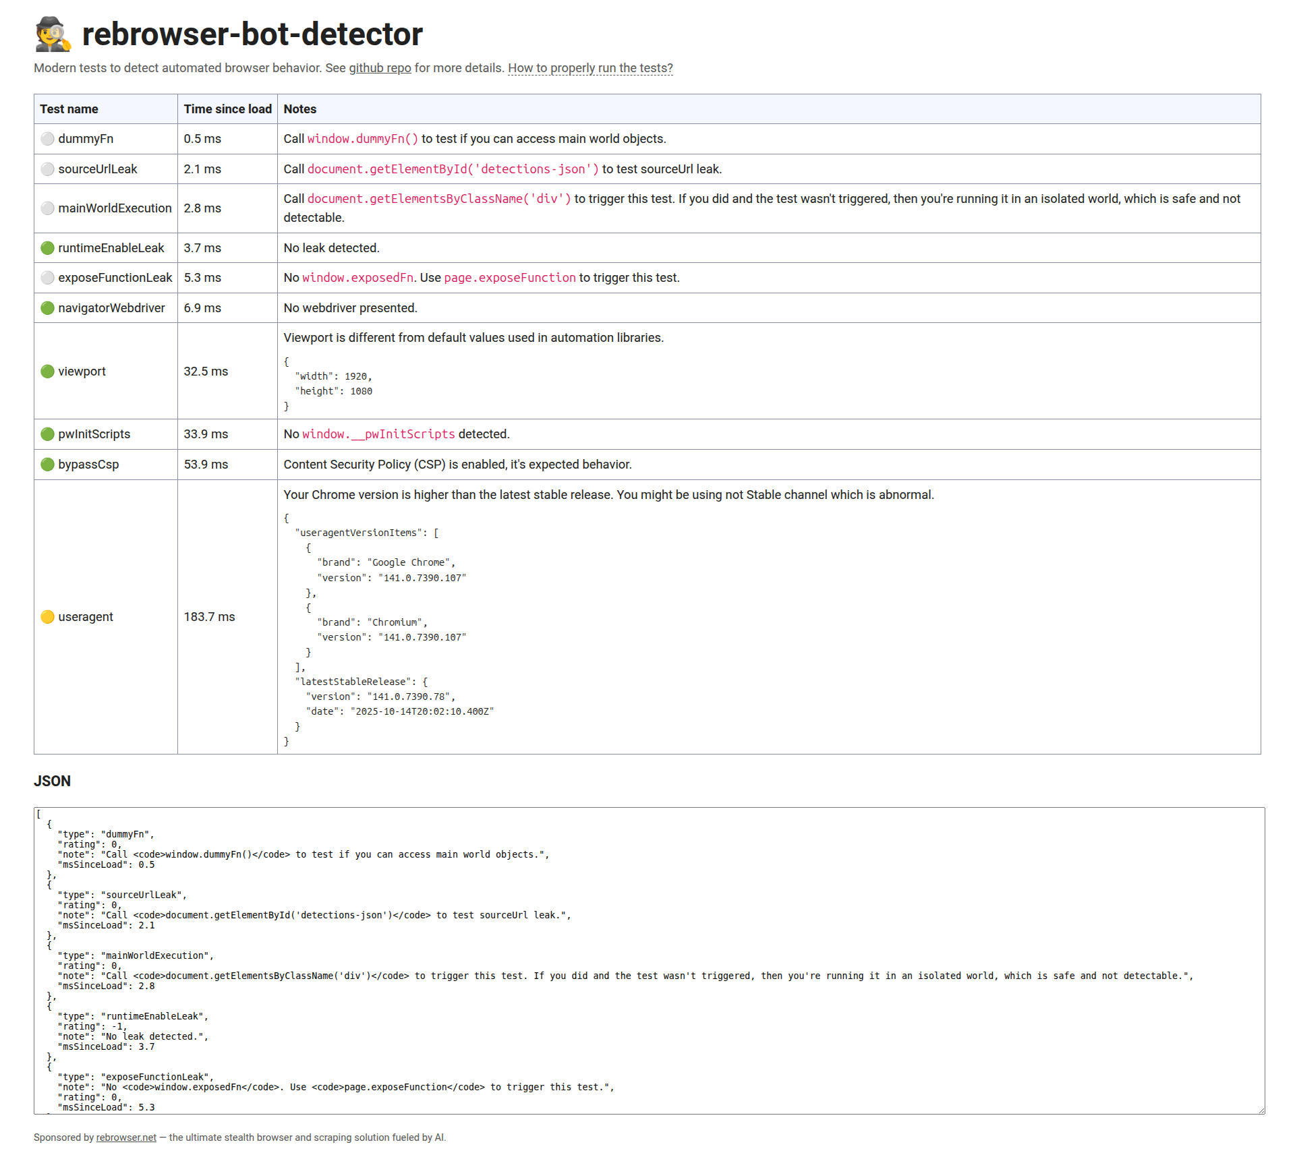Viewport: 1295px width, 1155px height.
Task: Click the gray status dot beside exposeFunctionLeak
Action: point(47,278)
